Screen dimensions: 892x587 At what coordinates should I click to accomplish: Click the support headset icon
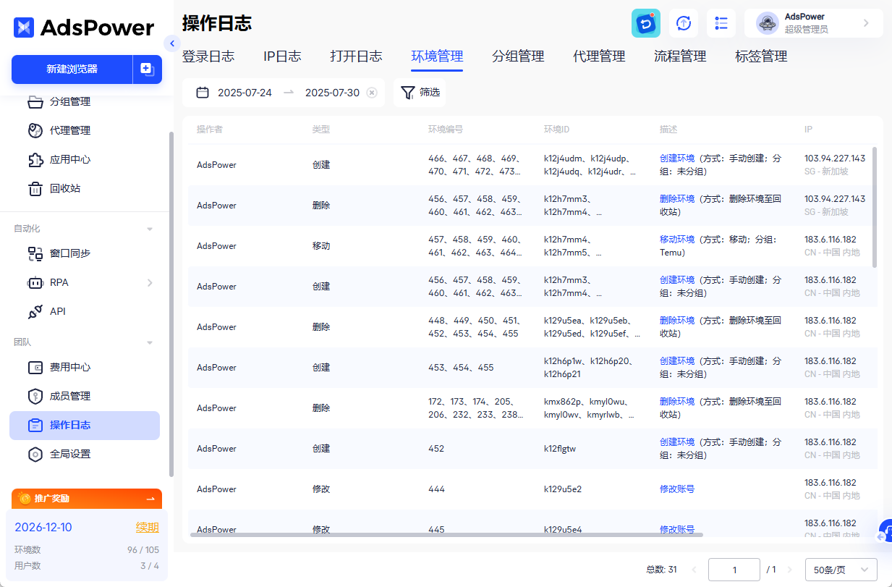[885, 532]
